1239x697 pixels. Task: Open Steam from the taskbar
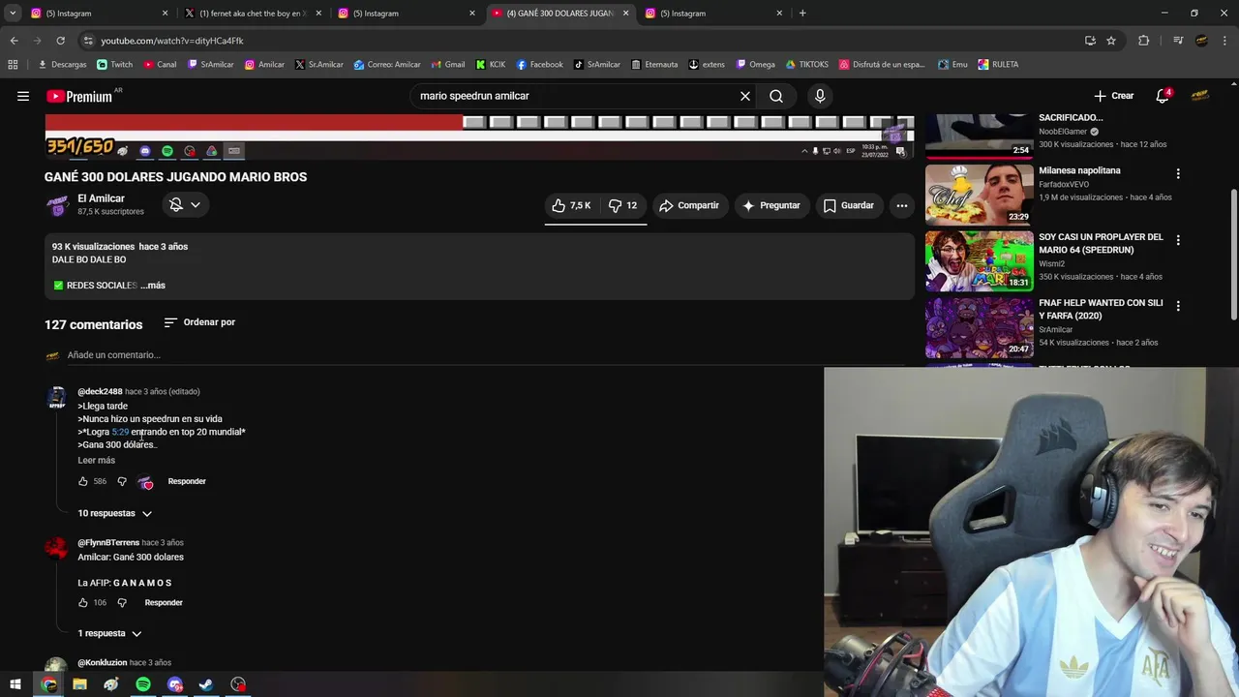pos(206,684)
